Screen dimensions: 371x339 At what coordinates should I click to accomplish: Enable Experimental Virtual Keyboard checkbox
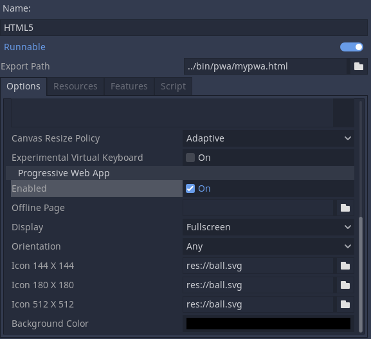point(190,158)
